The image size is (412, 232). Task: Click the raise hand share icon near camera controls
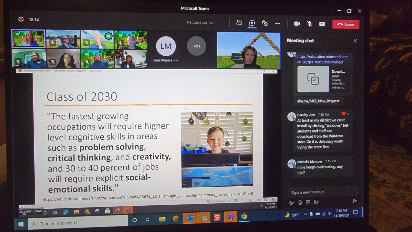322,23
